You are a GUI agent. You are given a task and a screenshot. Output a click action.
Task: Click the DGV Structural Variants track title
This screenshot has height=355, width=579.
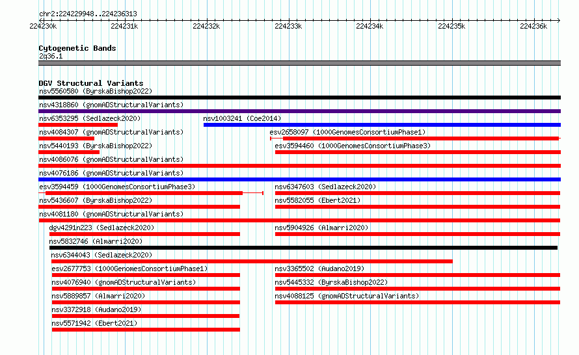91,83
